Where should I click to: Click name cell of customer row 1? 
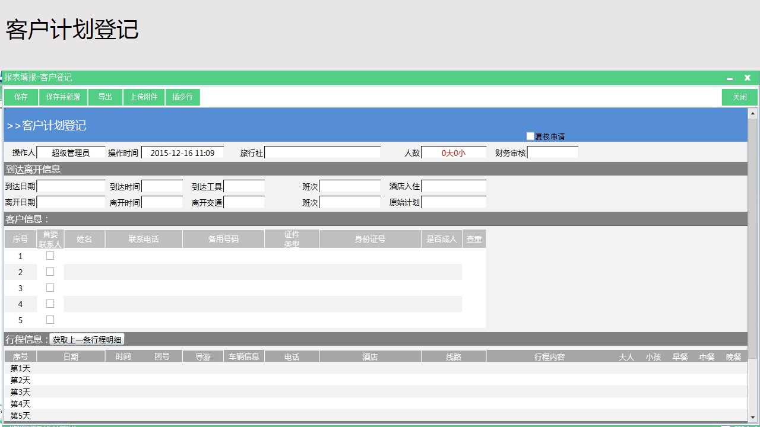[84, 256]
